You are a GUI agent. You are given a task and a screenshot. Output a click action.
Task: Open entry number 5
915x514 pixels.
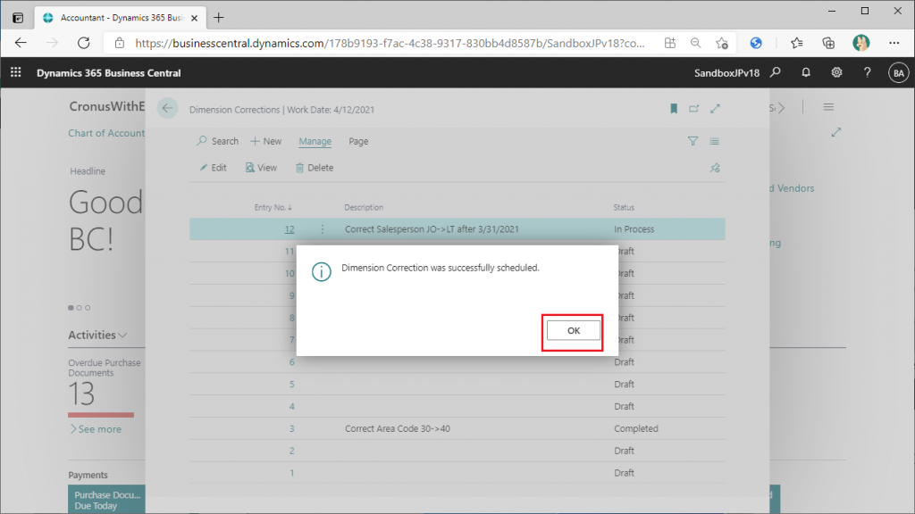(x=292, y=384)
